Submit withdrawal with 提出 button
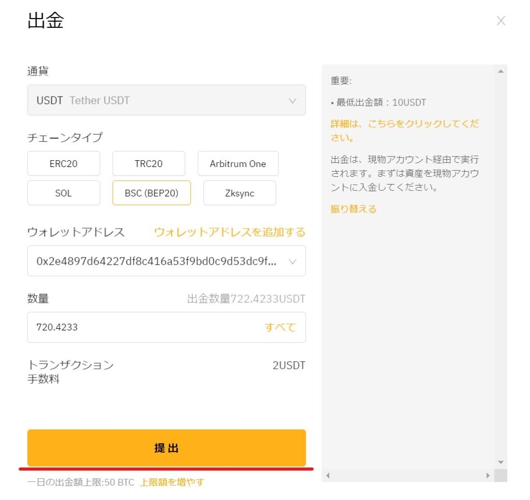Image resolution: width=530 pixels, height=500 pixels. pyautogui.click(x=167, y=448)
